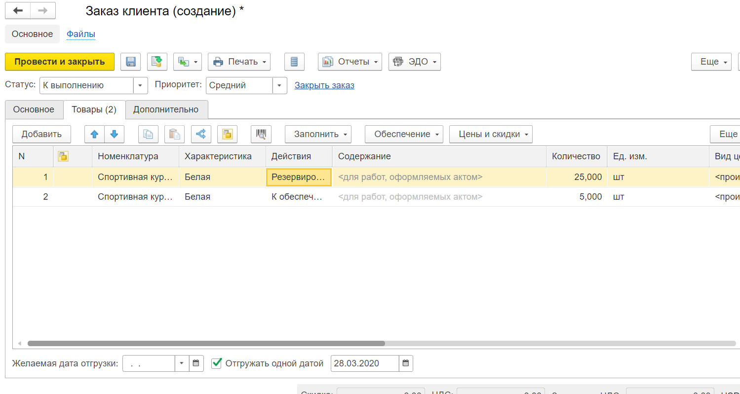Switch to the Основное document tab
The width and height of the screenshot is (740, 394).
[34, 109]
